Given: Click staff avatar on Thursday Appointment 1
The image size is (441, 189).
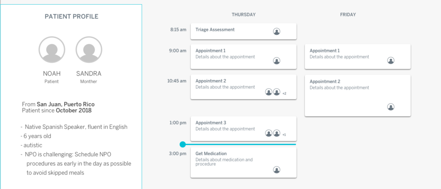Looking at the screenshot, I should [276, 61].
